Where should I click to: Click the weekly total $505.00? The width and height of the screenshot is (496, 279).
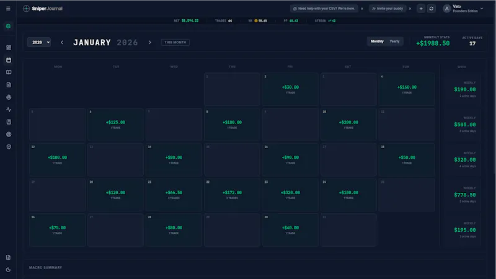click(x=464, y=125)
